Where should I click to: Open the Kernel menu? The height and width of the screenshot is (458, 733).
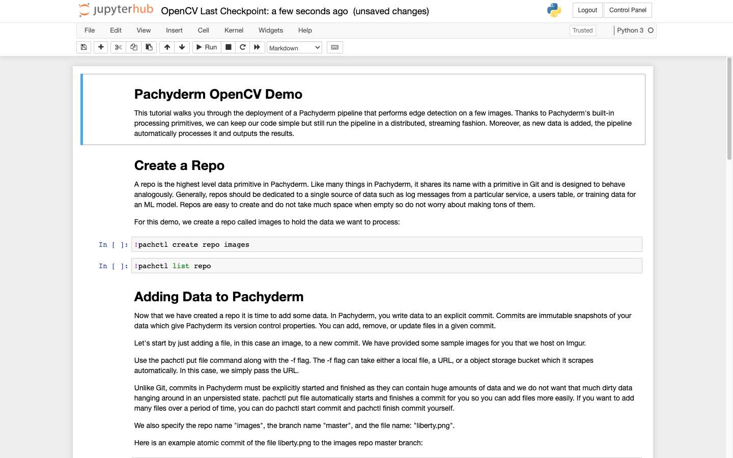pyautogui.click(x=234, y=31)
